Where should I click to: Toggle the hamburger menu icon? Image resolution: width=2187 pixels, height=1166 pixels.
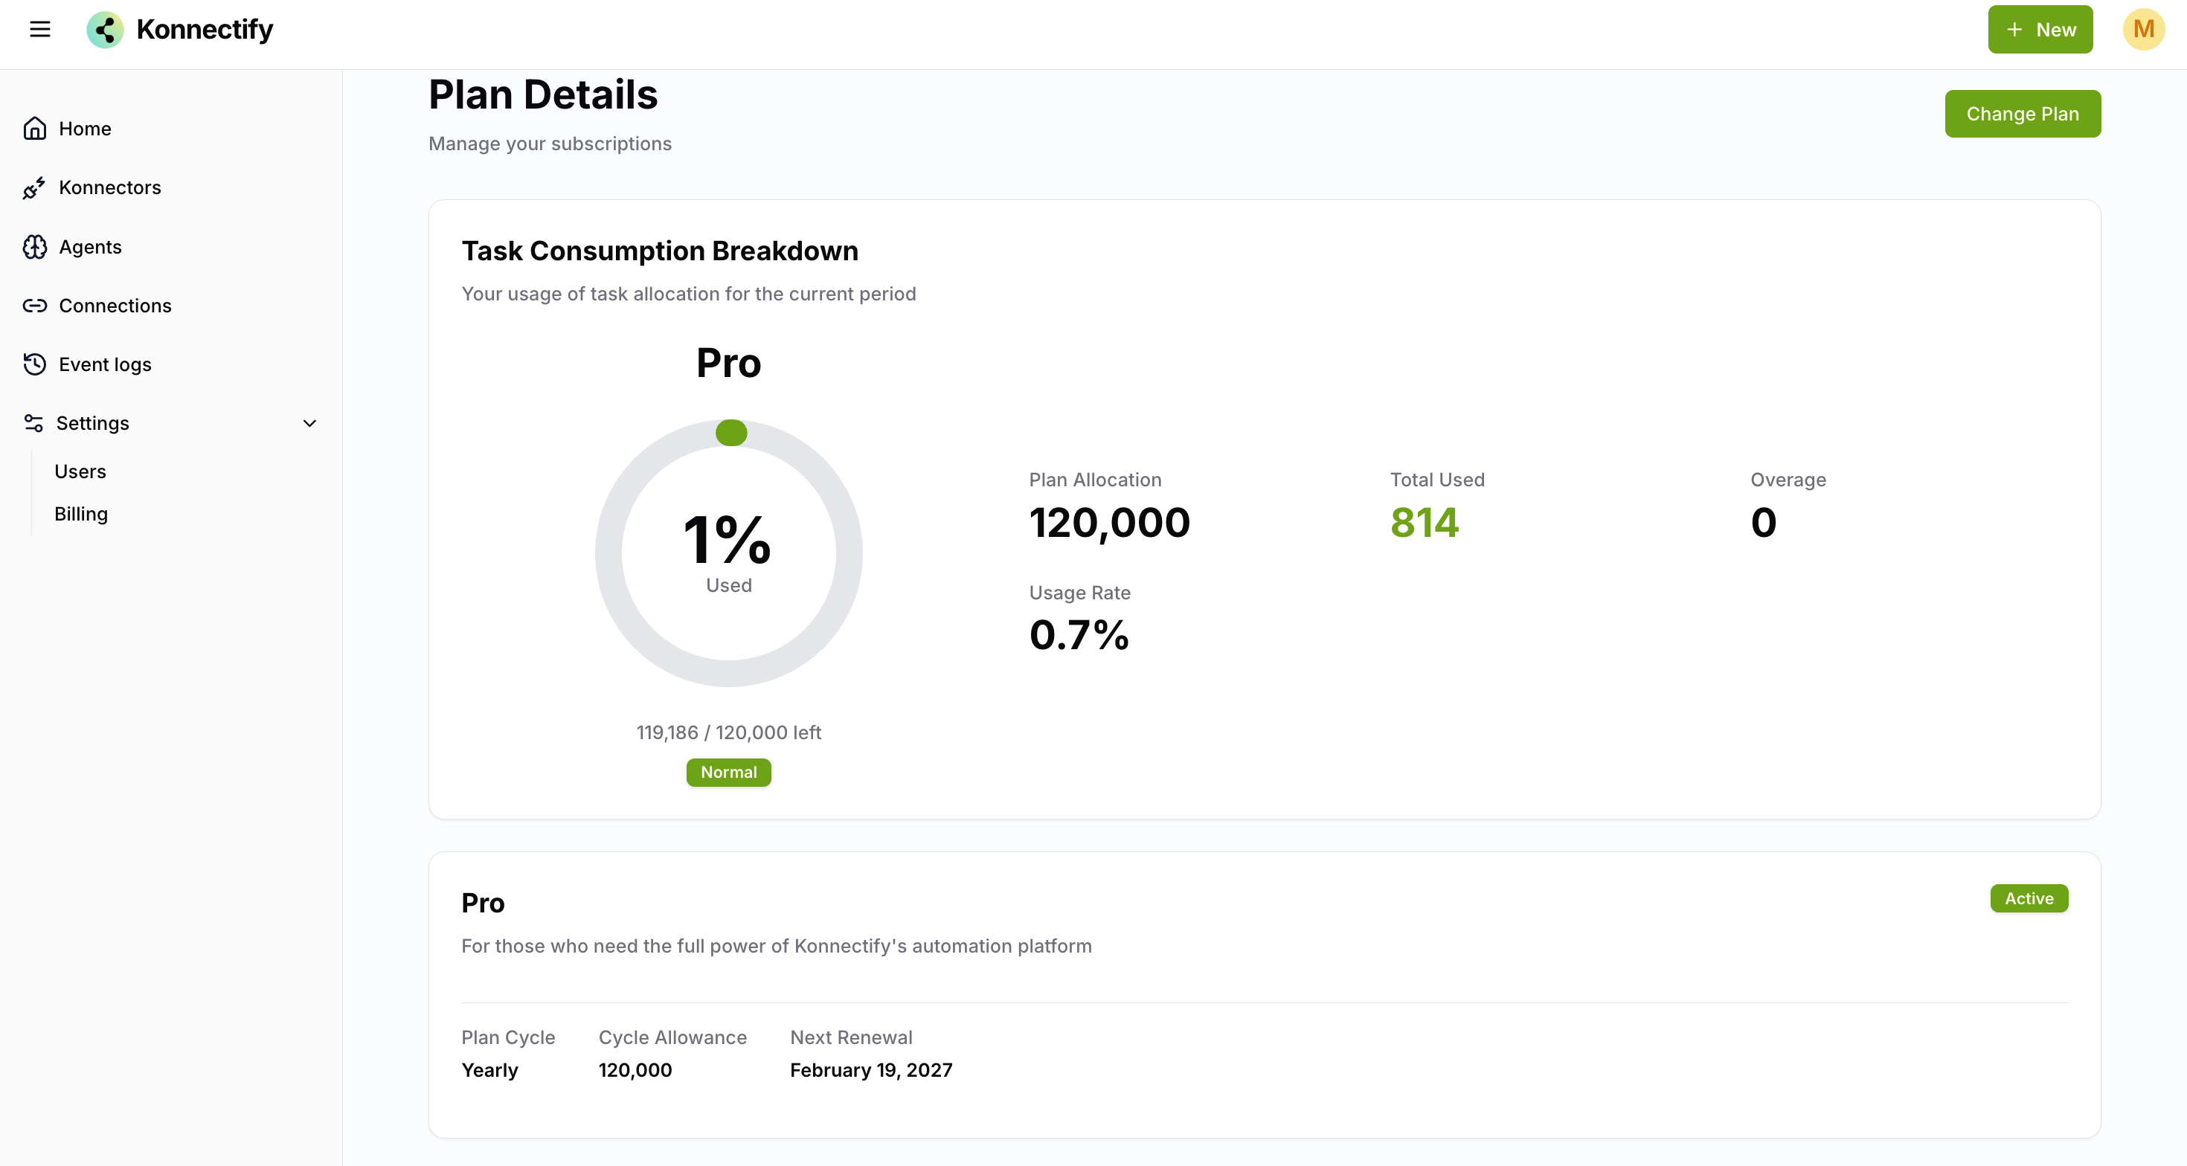(x=40, y=30)
